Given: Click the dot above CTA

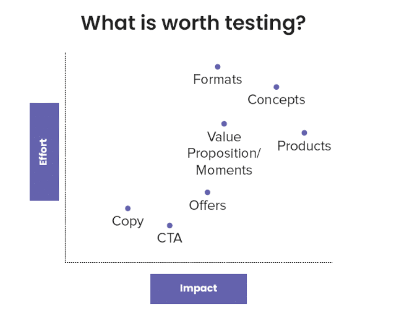Looking at the screenshot, I should [x=170, y=226].
